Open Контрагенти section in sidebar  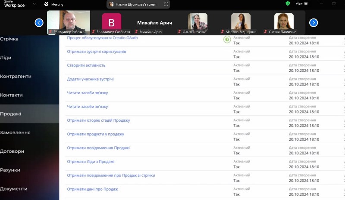16,77
